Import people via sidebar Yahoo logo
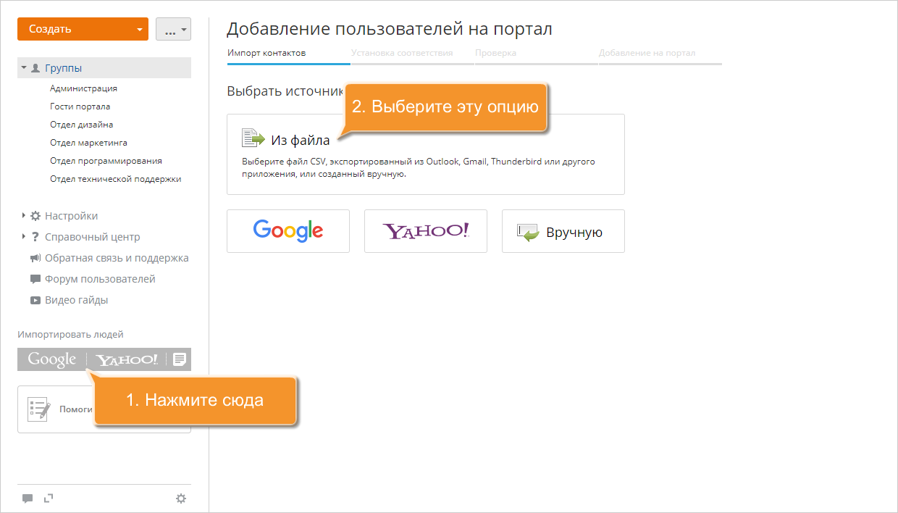Image resolution: width=898 pixels, height=513 pixels. [x=127, y=359]
